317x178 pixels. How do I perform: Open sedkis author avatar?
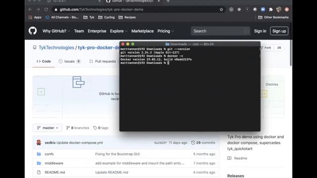point(39,142)
